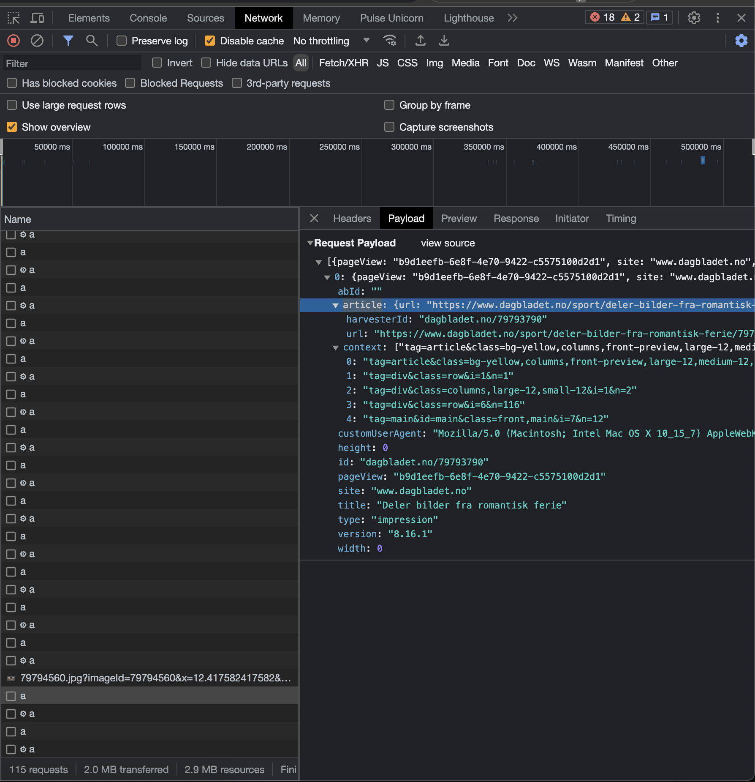Type in the Filter input field

tap(72, 63)
